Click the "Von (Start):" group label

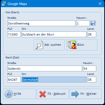point(13,12)
